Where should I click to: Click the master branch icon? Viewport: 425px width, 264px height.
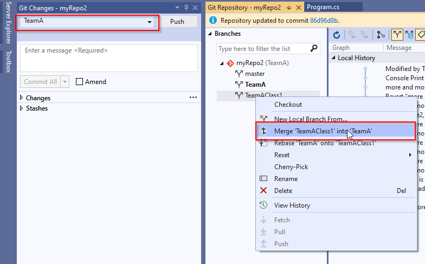click(x=239, y=74)
